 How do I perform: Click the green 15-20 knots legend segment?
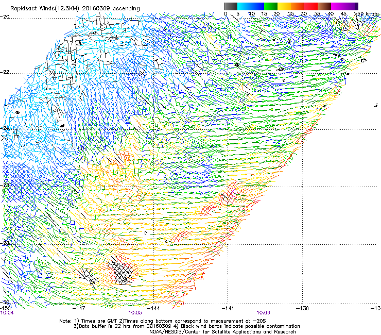point(271,6)
